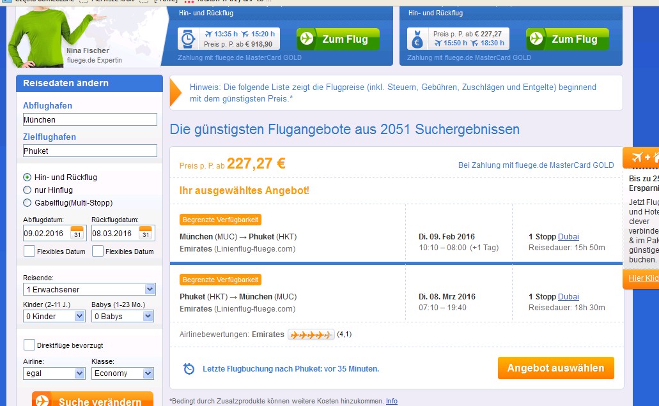Click München (MUC) → Phuket (HKT) route
659x406 pixels.
click(x=238, y=237)
